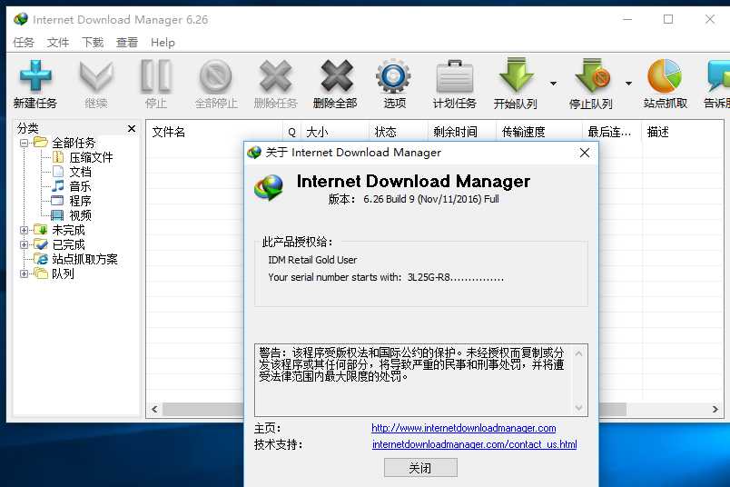Minimize the Internet Download Manager window
The height and width of the screenshot is (487, 730).
tap(627, 19)
